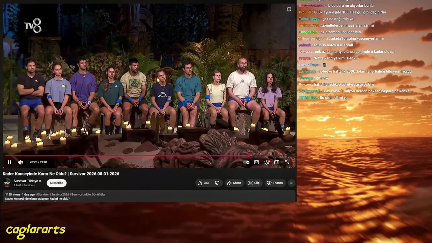Open the Survivor Türkiye channel name link
The width and height of the screenshot is (432, 243).
pos(26,181)
